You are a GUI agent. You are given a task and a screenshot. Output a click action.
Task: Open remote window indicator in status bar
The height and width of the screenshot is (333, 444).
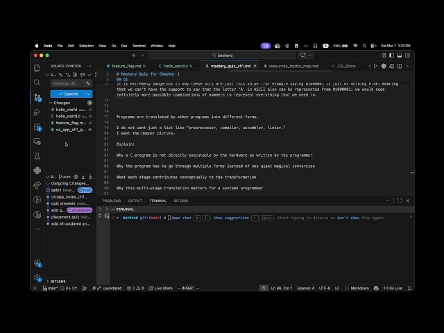35,288
